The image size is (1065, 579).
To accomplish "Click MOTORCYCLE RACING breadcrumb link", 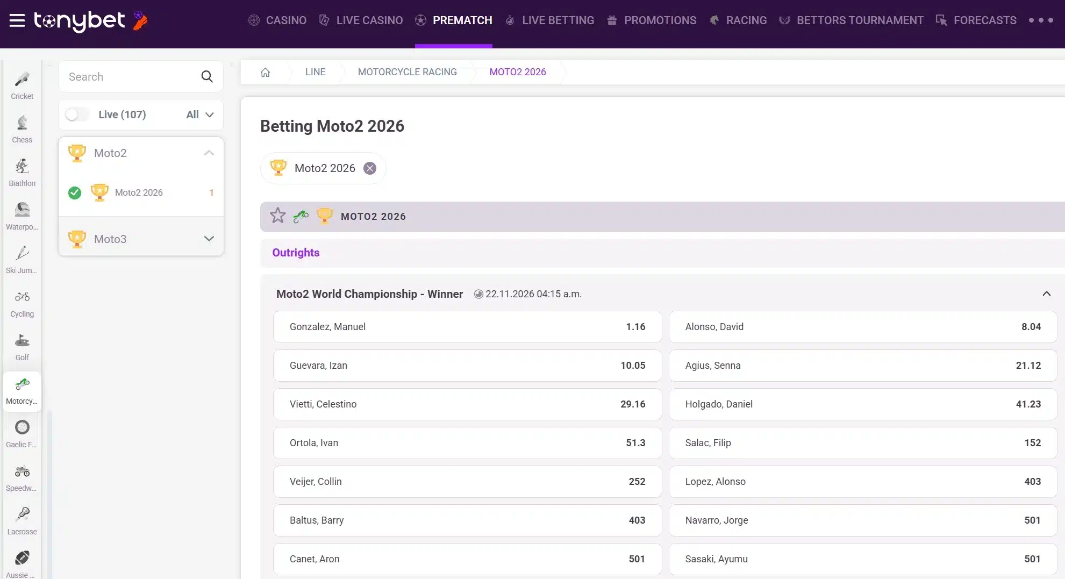I will [408, 72].
